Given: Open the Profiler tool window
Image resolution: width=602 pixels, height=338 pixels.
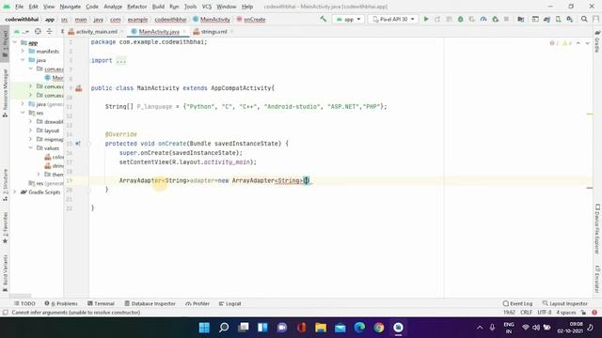Looking at the screenshot, I should pyautogui.click(x=198, y=303).
